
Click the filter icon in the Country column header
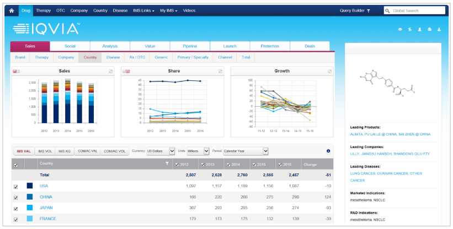(x=167, y=164)
